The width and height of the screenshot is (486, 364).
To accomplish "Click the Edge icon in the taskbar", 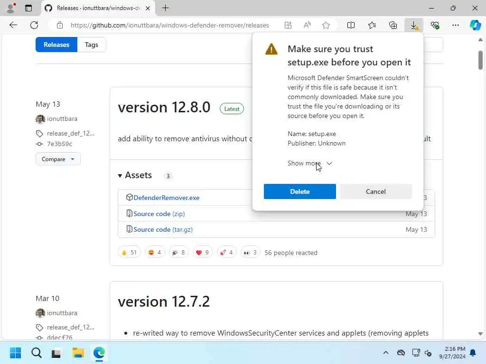I will click(99, 353).
